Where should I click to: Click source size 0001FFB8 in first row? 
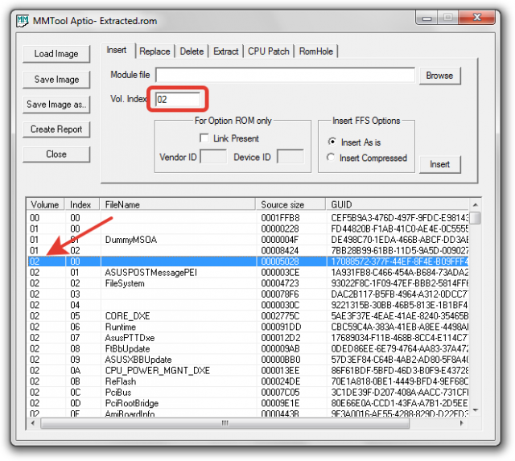coord(280,218)
